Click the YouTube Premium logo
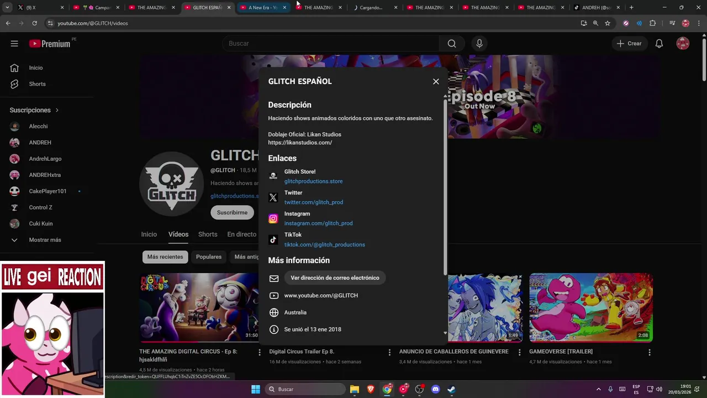 click(50, 44)
